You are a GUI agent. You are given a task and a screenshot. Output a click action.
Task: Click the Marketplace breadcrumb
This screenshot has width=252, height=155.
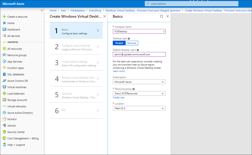tap(78, 10)
